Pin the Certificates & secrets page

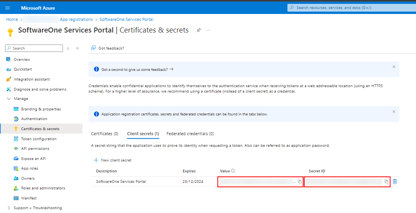198,30
